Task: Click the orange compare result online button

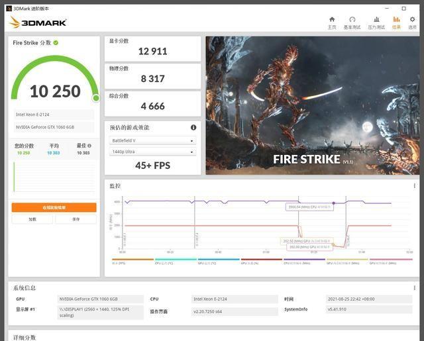Action: [x=54, y=207]
